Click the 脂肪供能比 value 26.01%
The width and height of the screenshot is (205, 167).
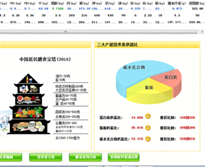click(x=137, y=128)
